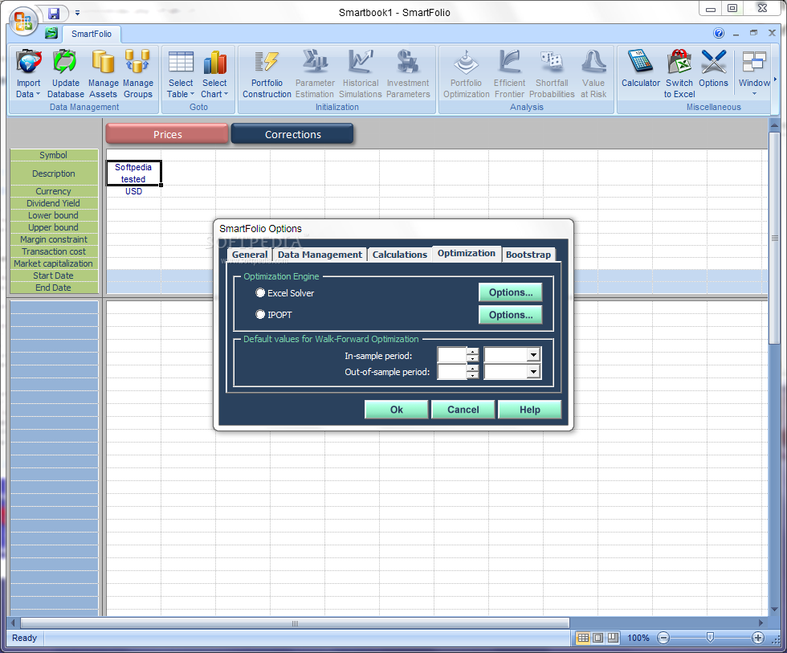Open the Import Data tool

28,74
